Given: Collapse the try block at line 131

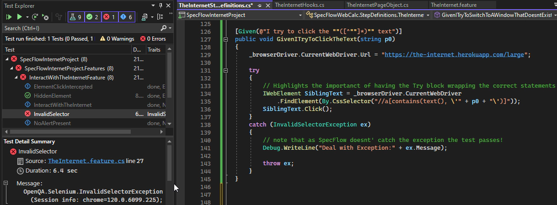Looking at the screenshot, I should (x=225, y=71).
